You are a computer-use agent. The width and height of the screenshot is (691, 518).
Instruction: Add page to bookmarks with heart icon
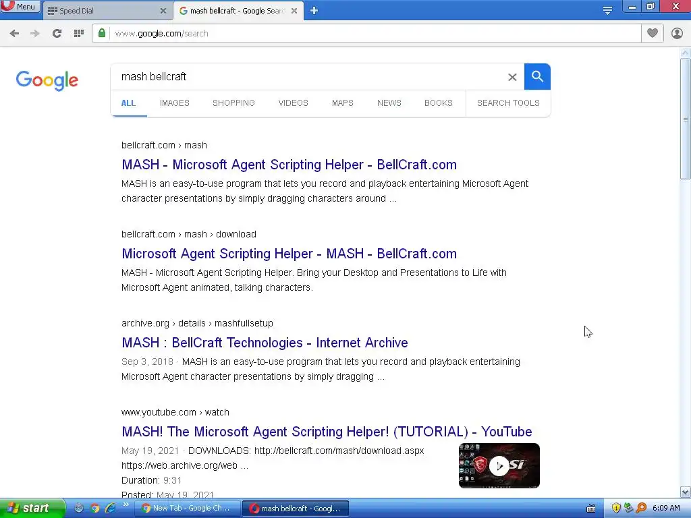[653, 33]
